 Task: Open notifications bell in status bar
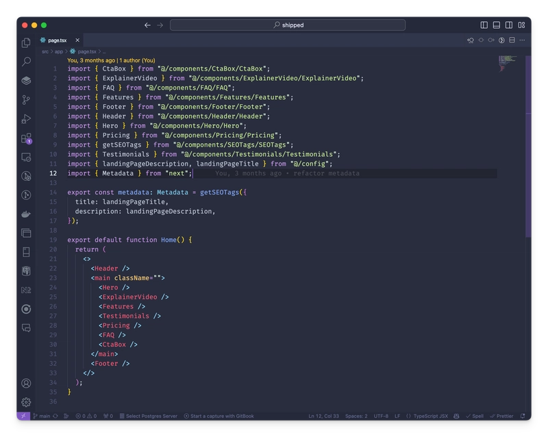tap(523, 416)
